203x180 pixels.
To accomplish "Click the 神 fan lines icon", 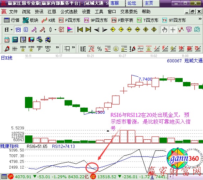I will point(181,49).
